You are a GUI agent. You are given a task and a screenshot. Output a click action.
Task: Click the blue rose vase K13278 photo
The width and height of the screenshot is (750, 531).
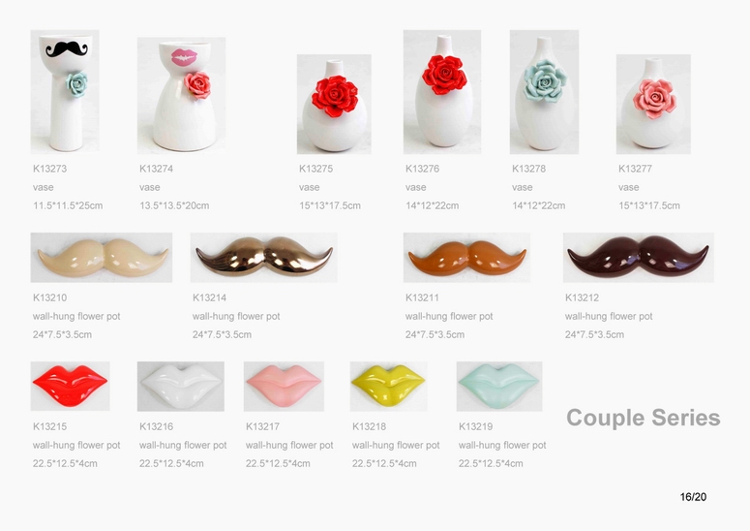click(x=544, y=91)
